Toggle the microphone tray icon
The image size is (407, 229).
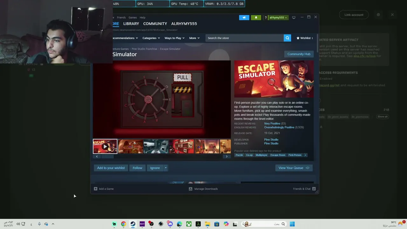(x=39, y=224)
